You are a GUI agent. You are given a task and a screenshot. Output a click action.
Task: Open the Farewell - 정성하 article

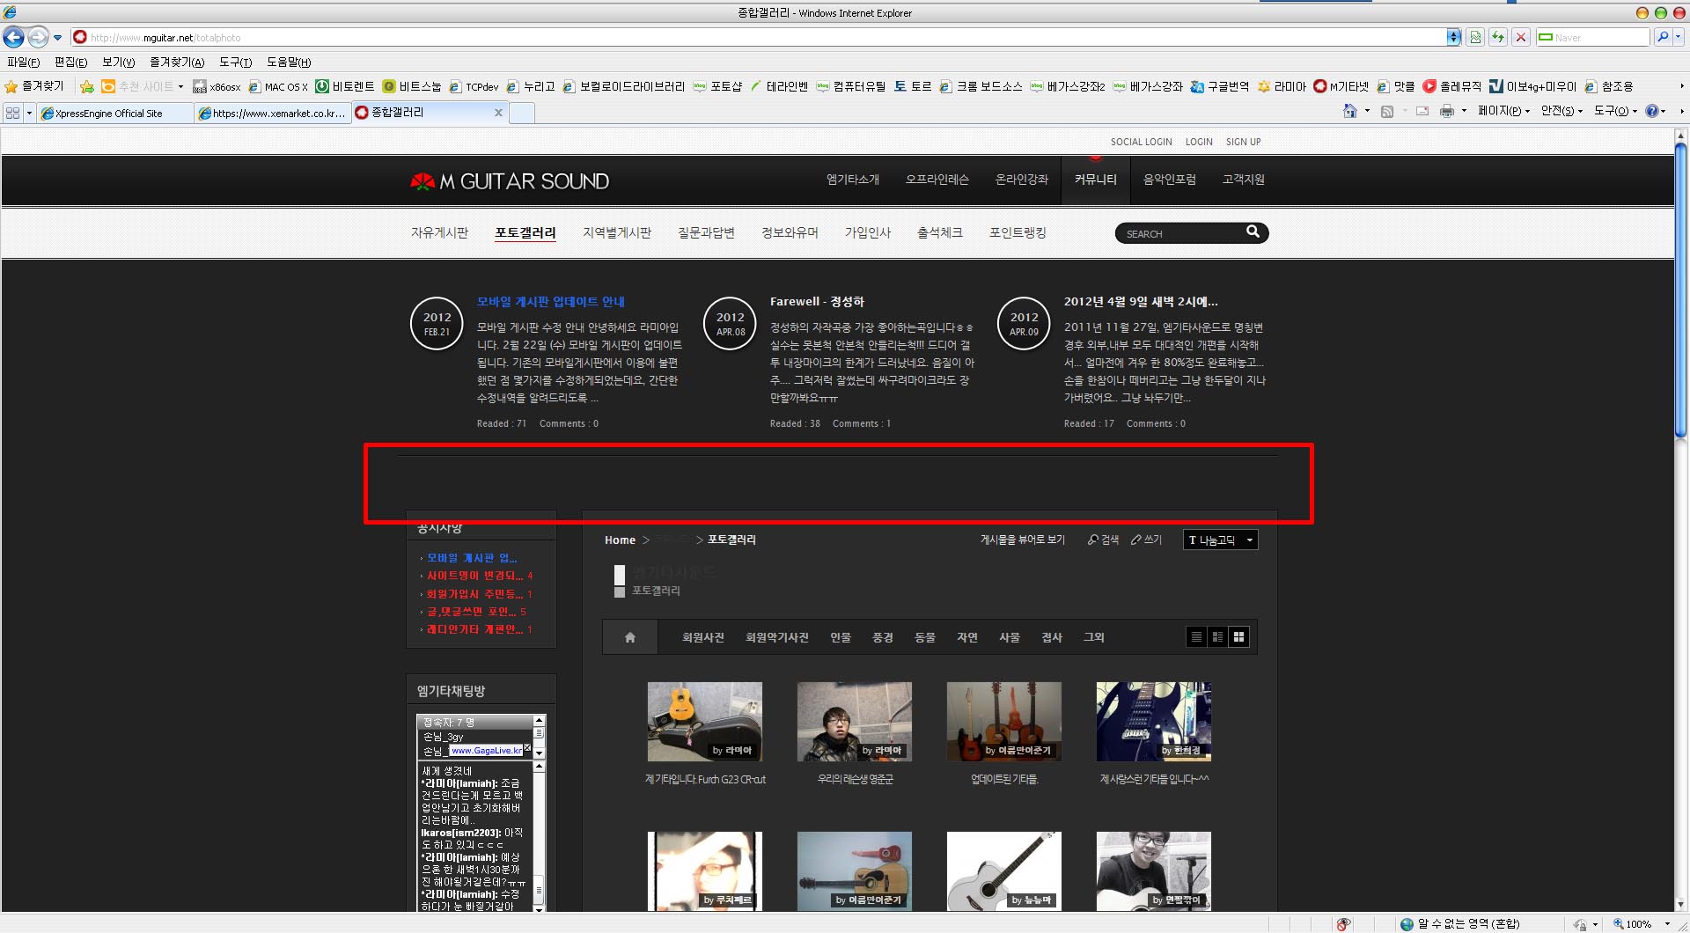pos(817,302)
